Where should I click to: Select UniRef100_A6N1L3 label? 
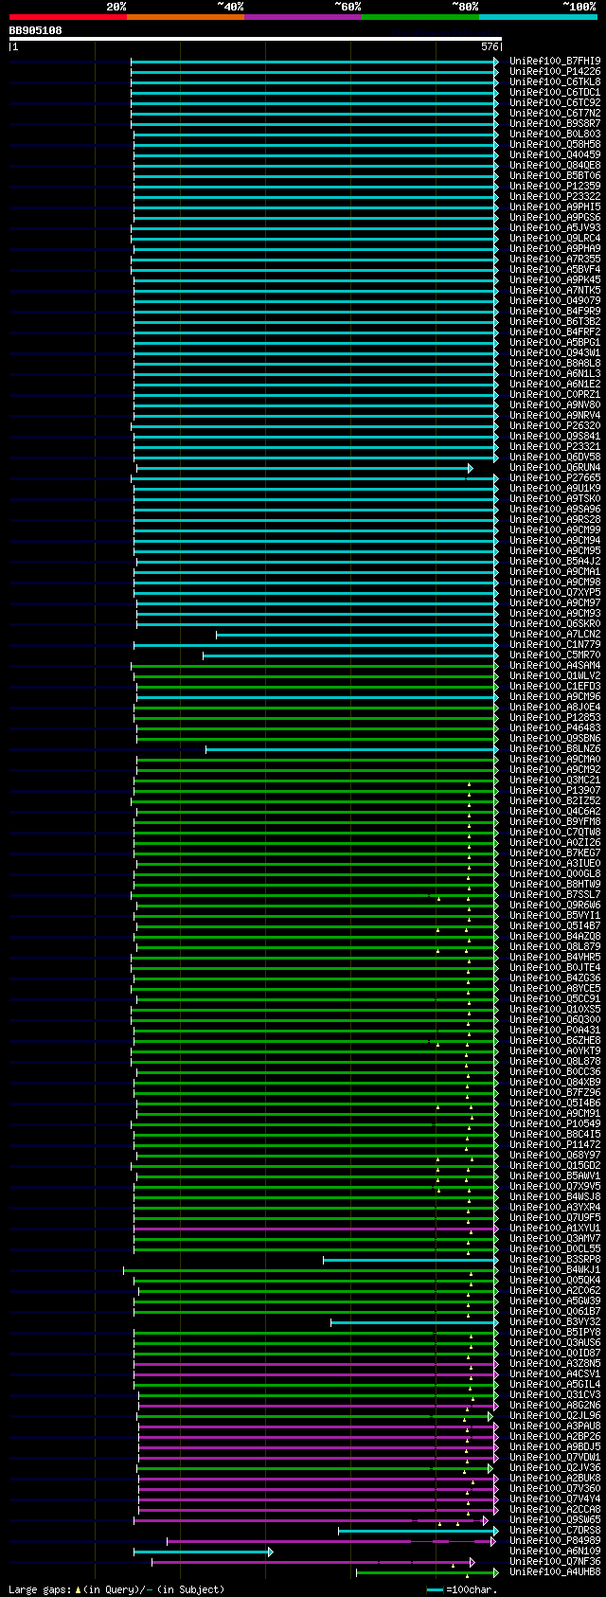coord(555,373)
